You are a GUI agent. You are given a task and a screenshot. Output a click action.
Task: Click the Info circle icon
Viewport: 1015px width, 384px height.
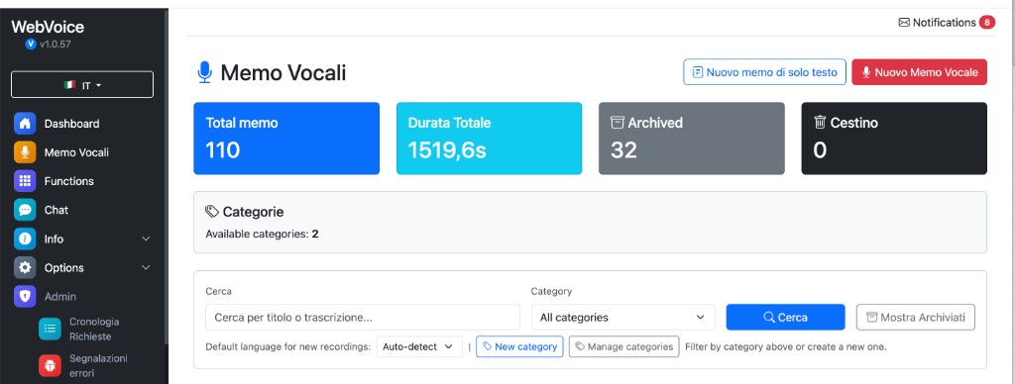pyautogui.click(x=25, y=239)
